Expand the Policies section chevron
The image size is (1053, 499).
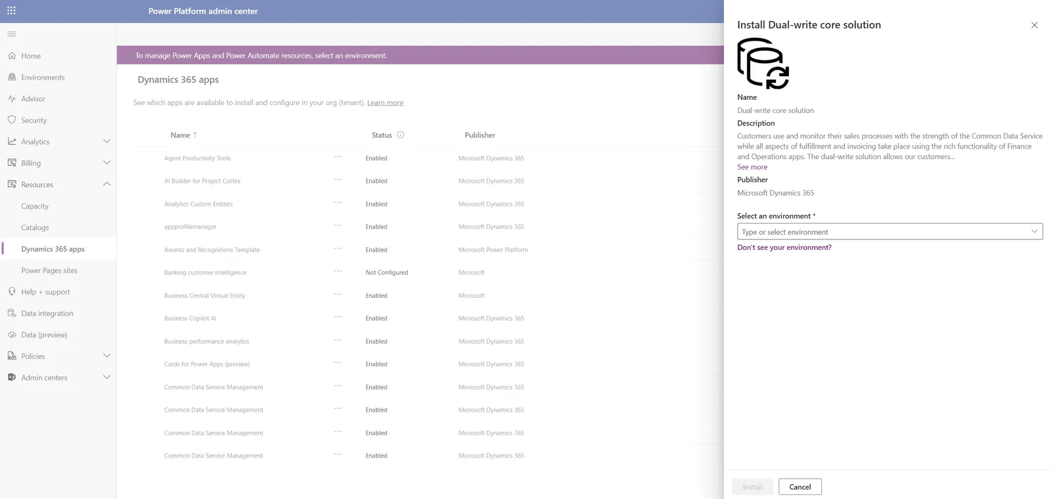pos(107,356)
